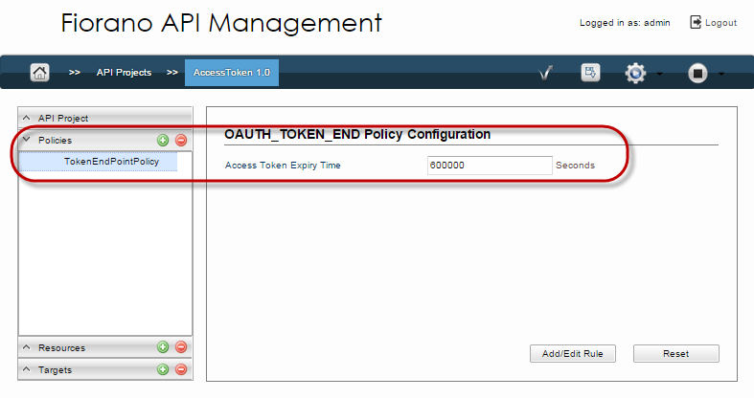
Task: Click the Reset button
Action: coord(675,353)
